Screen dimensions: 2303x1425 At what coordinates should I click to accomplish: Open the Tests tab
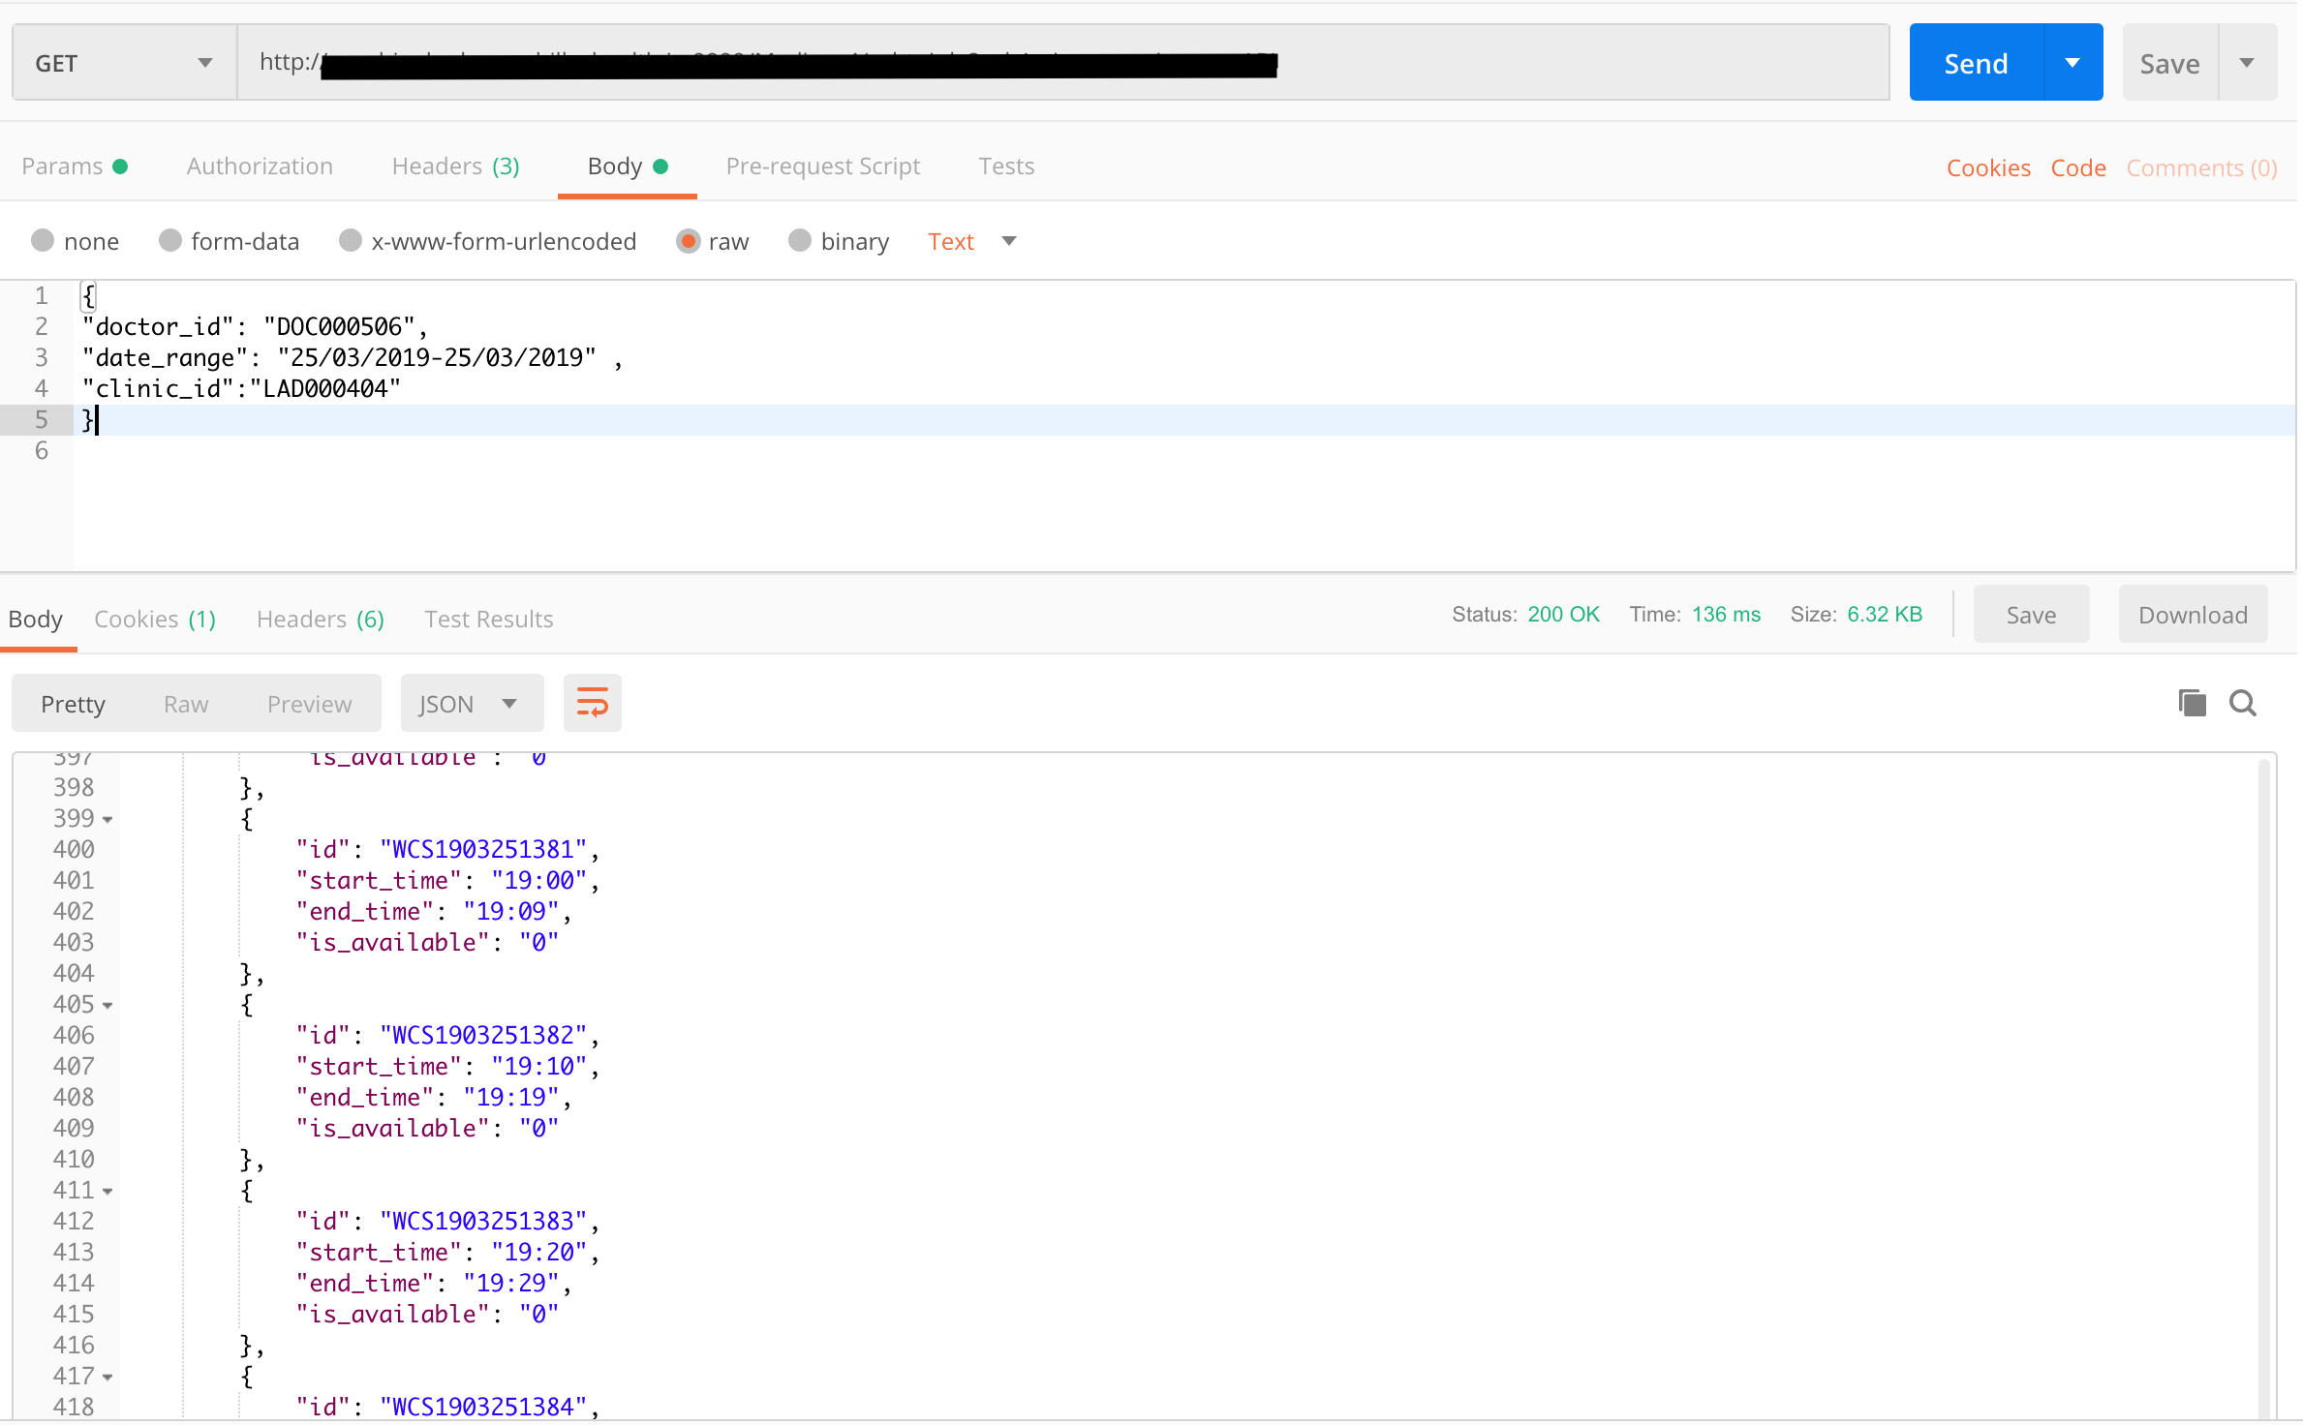pos(1006,167)
